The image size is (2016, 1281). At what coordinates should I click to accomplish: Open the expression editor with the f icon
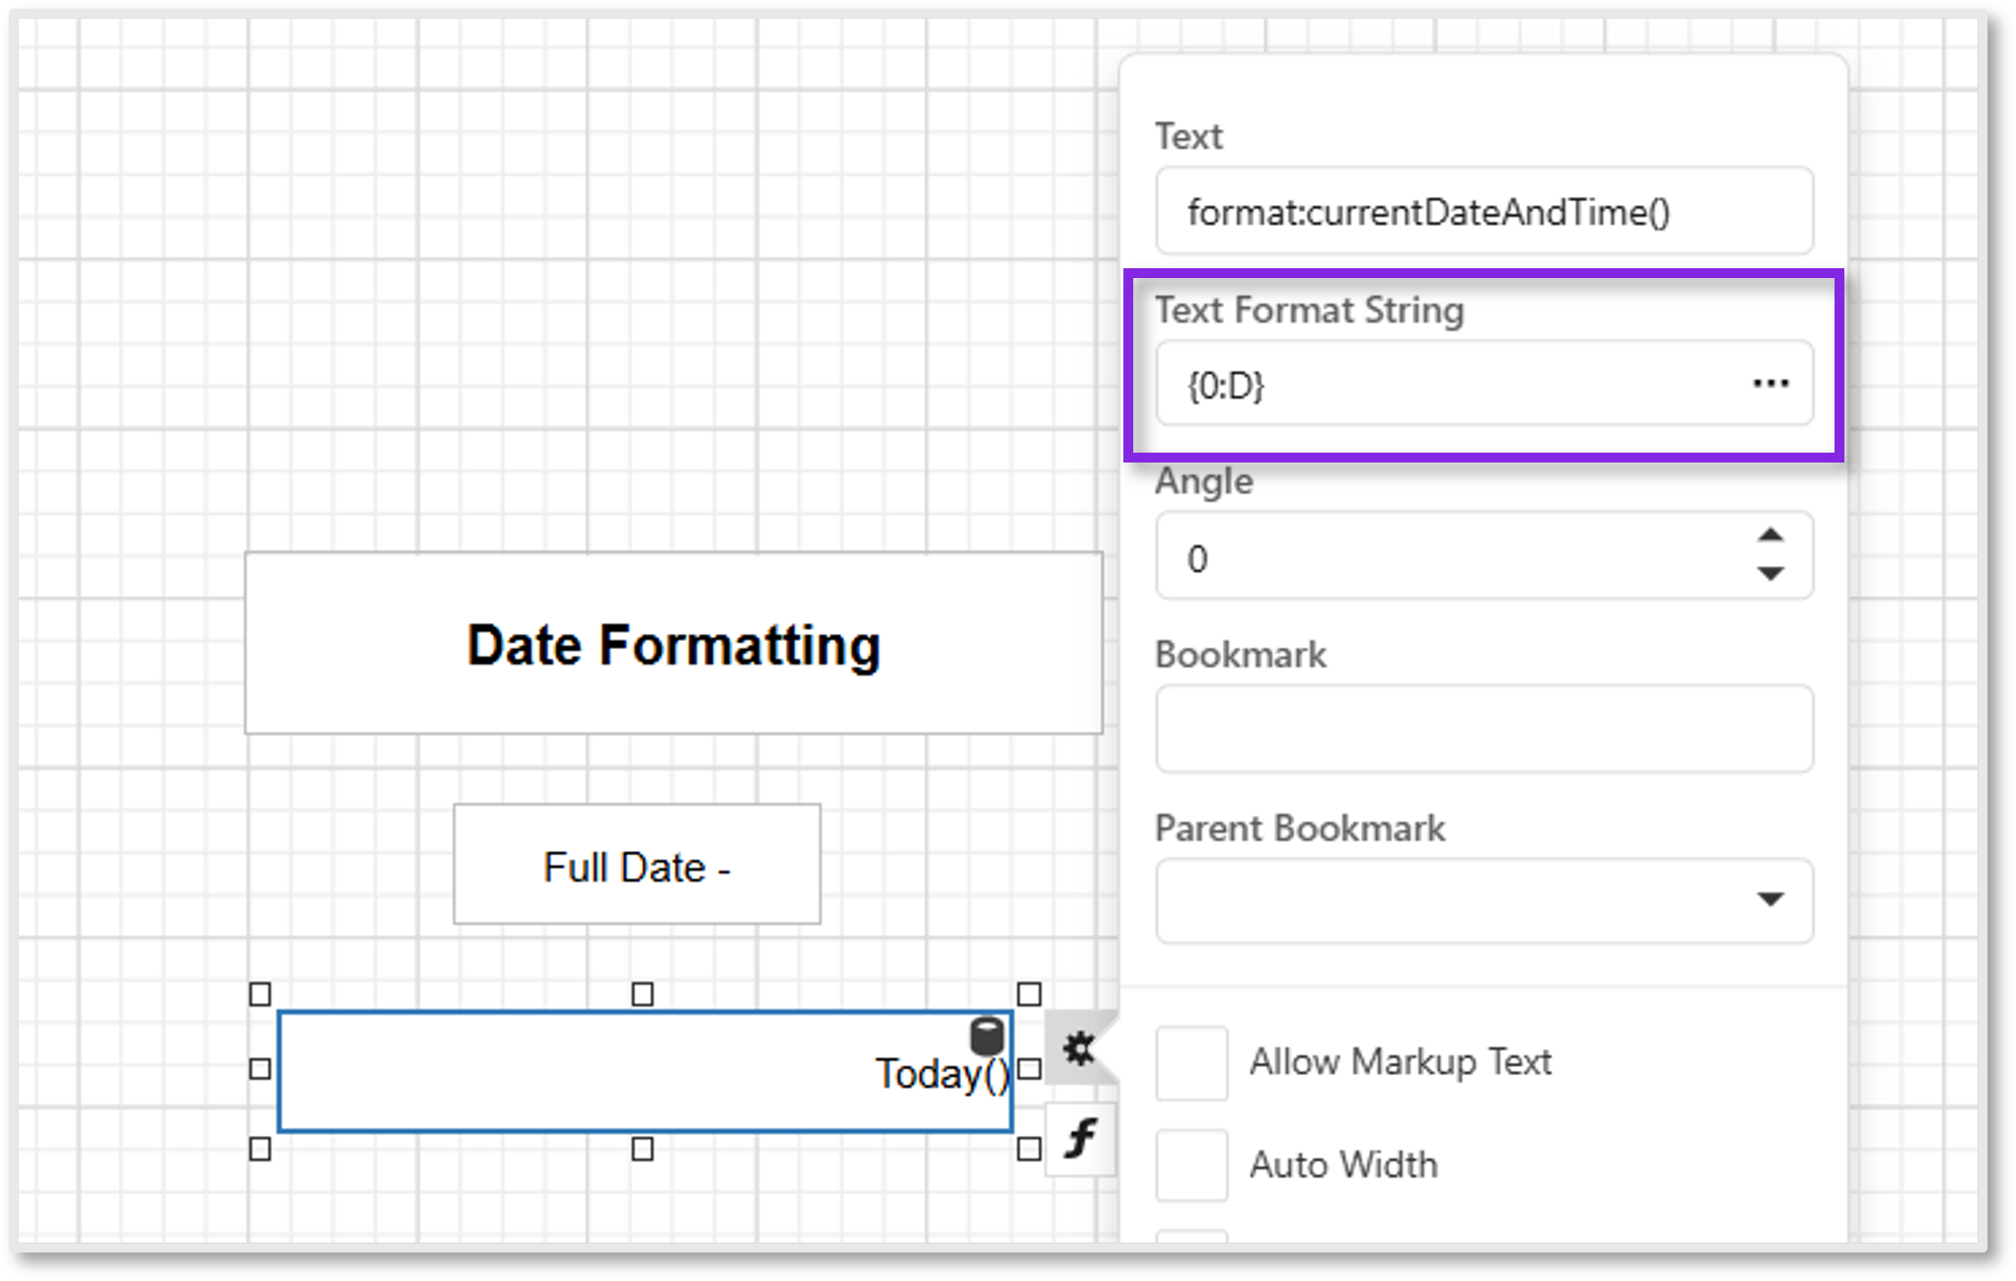coord(1080,1136)
